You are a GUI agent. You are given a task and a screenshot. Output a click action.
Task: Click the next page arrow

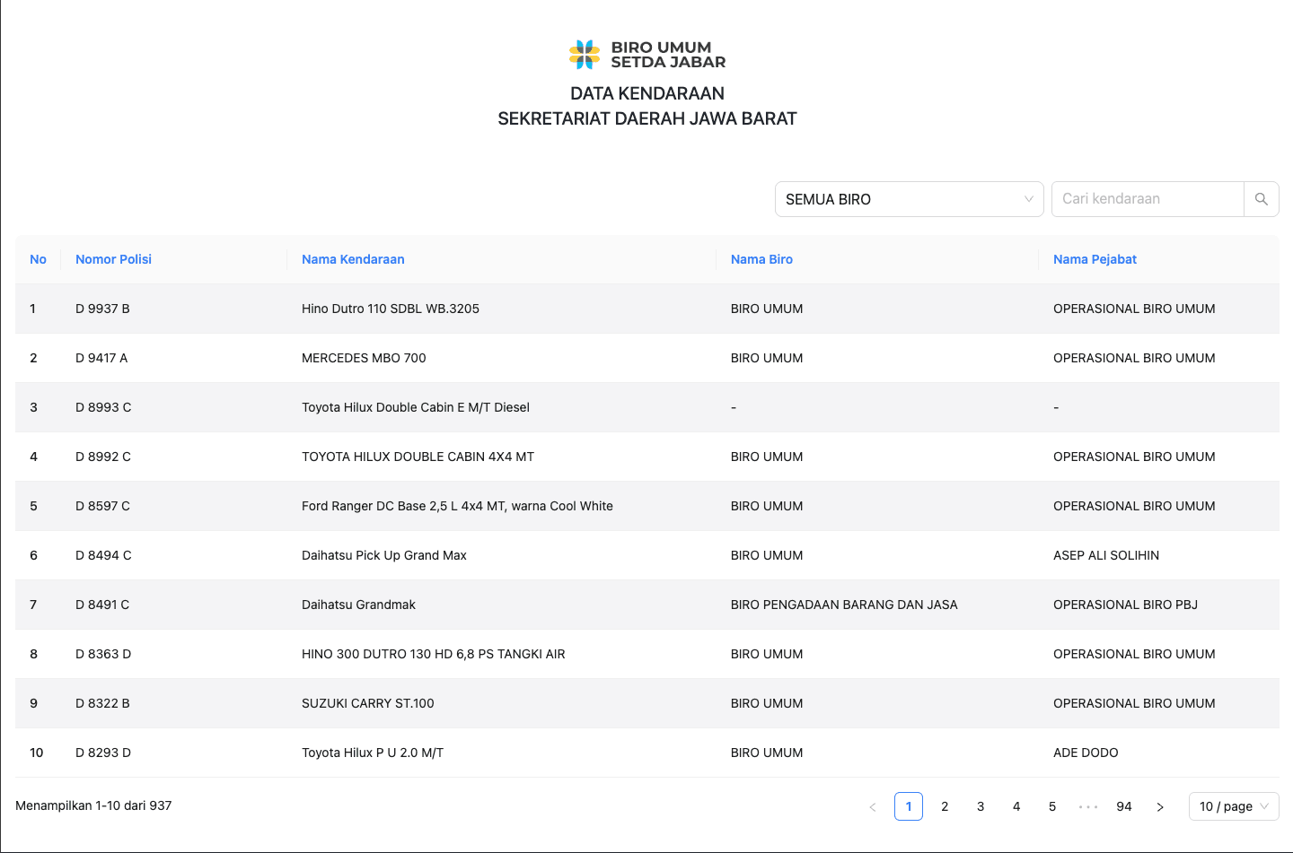(1160, 806)
